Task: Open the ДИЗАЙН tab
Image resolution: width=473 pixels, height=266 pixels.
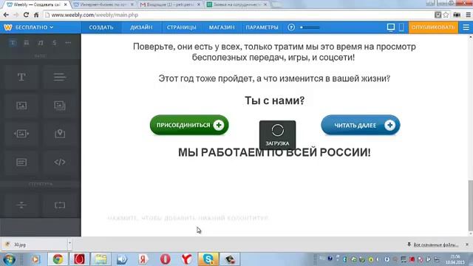Action: [x=141, y=27]
